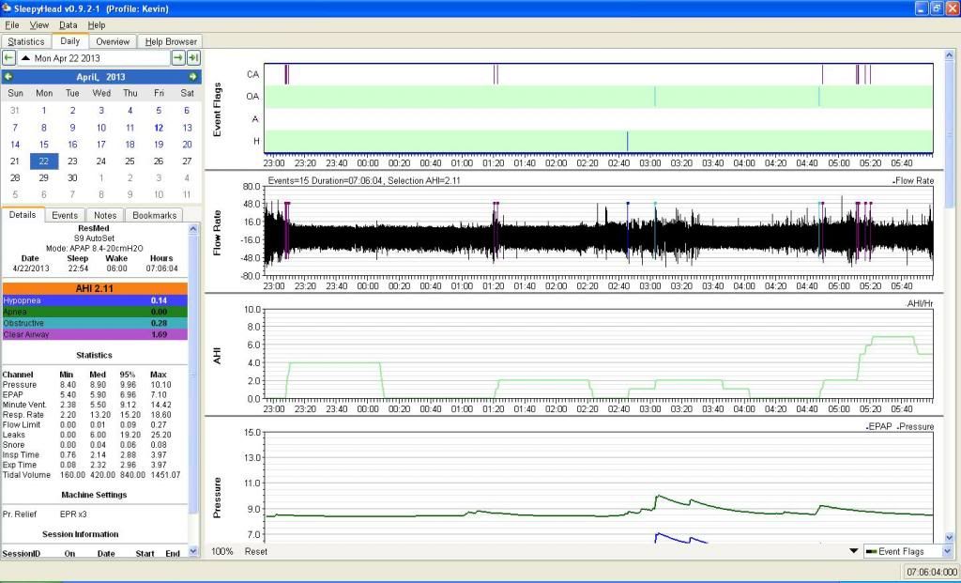Open the Bookmarks tab
The height and width of the screenshot is (583, 961).
(154, 215)
